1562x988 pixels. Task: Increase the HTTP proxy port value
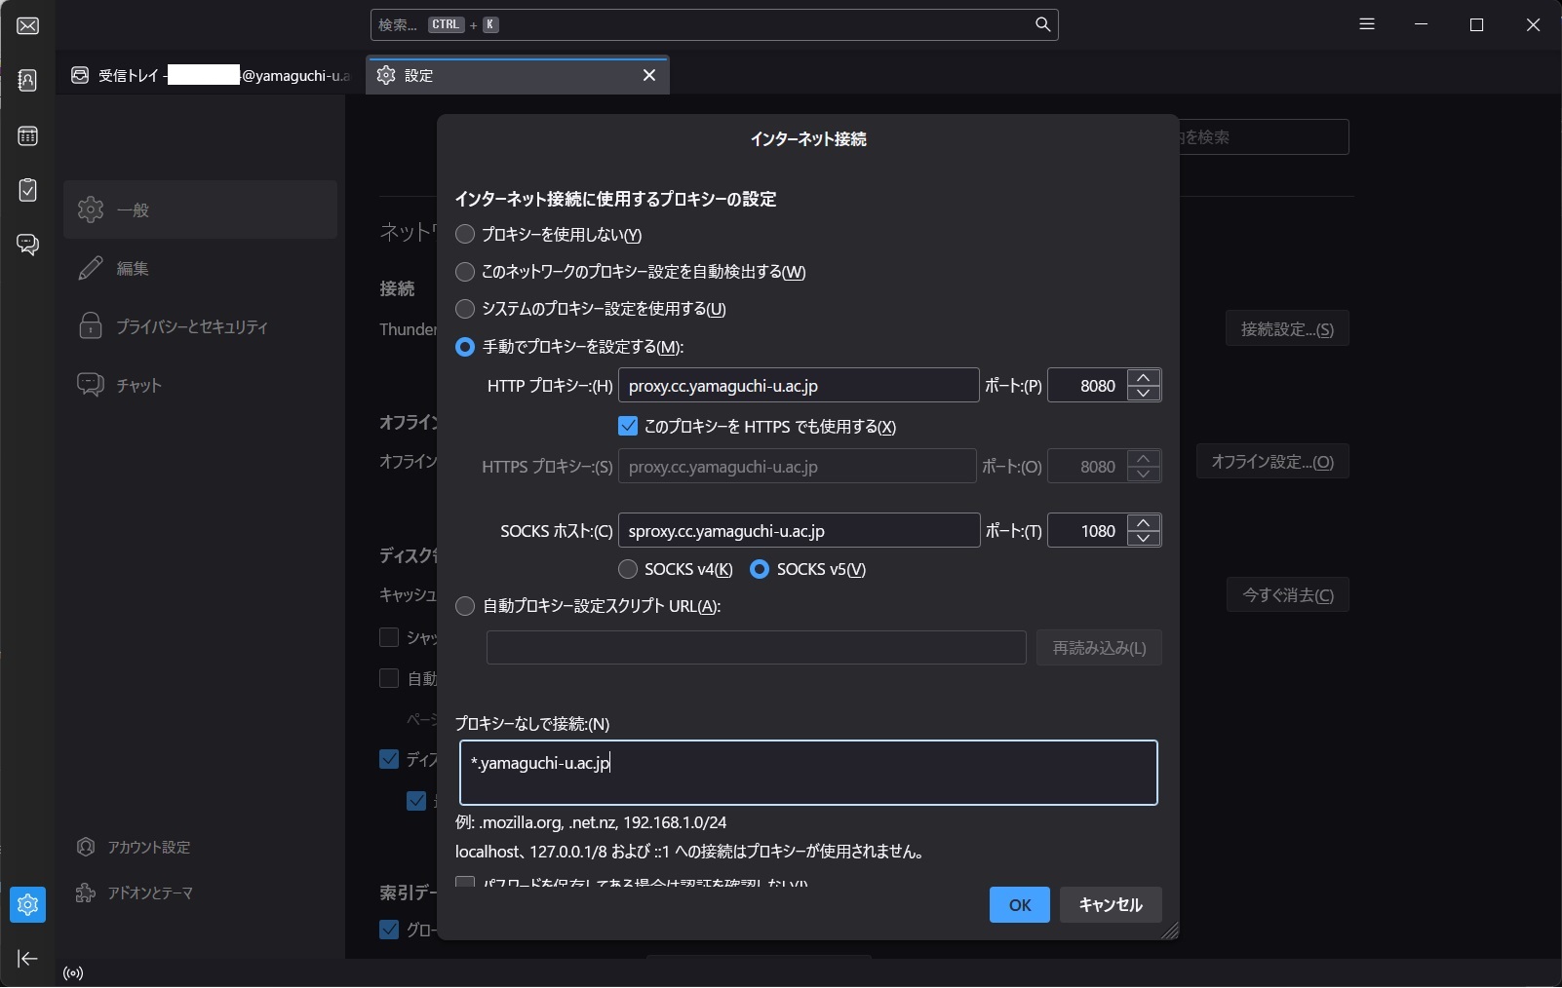[x=1144, y=377]
